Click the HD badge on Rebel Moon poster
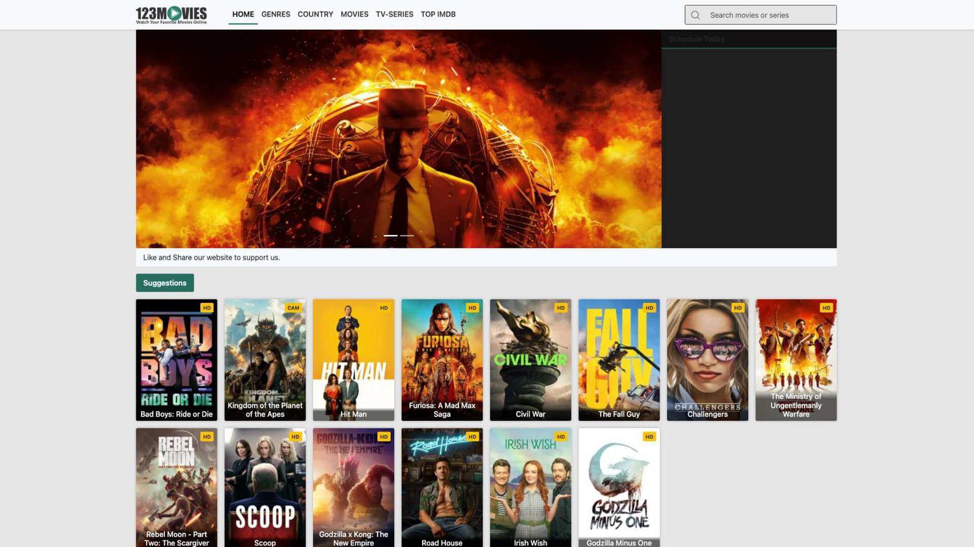The width and height of the screenshot is (974, 547). coord(207,437)
